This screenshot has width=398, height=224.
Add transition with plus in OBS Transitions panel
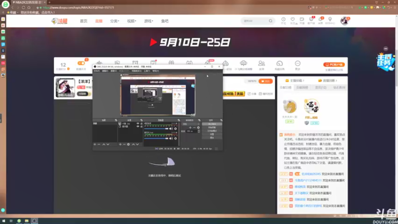190,127
